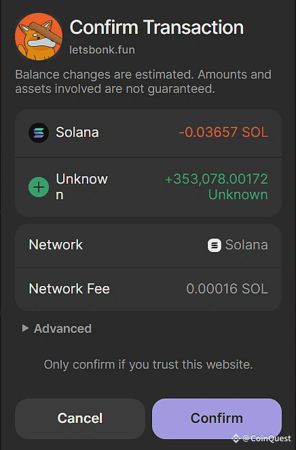Click the Network Fee label
This screenshot has height=450, width=296.
tap(69, 289)
